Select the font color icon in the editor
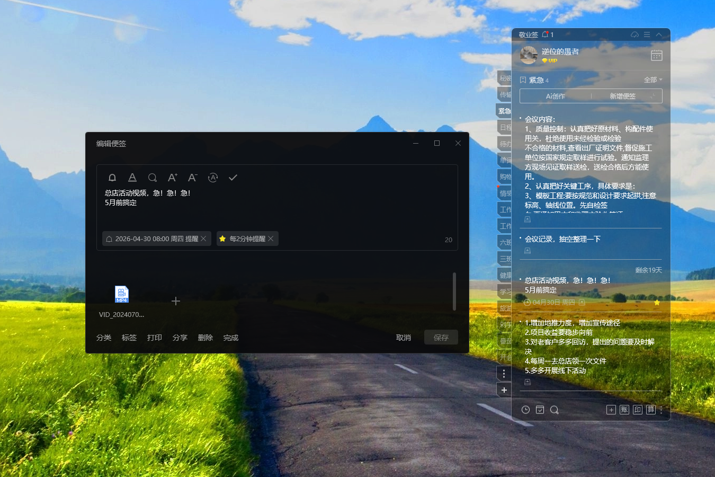 point(132,178)
